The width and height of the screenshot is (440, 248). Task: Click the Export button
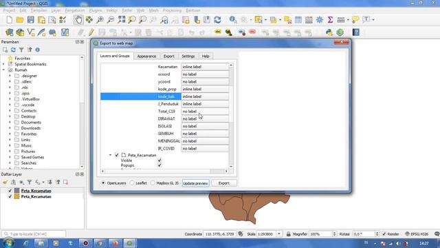coord(224,183)
